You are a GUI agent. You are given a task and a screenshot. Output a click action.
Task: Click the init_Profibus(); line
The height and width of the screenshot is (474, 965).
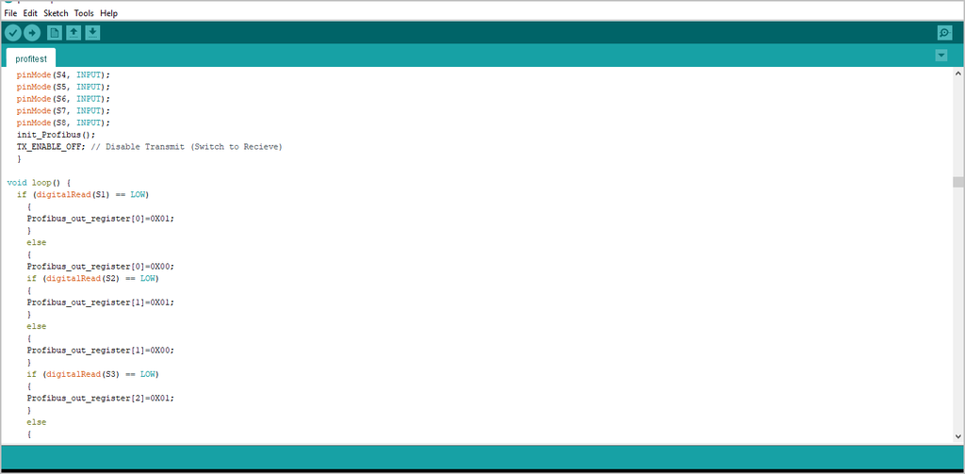pyautogui.click(x=56, y=135)
